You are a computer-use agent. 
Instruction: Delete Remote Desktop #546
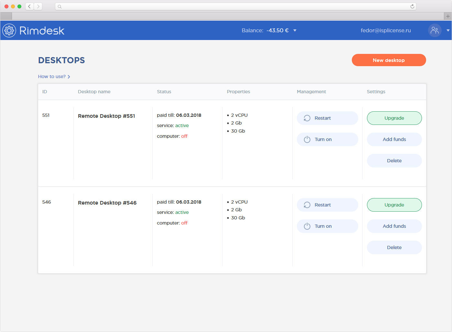coord(394,247)
